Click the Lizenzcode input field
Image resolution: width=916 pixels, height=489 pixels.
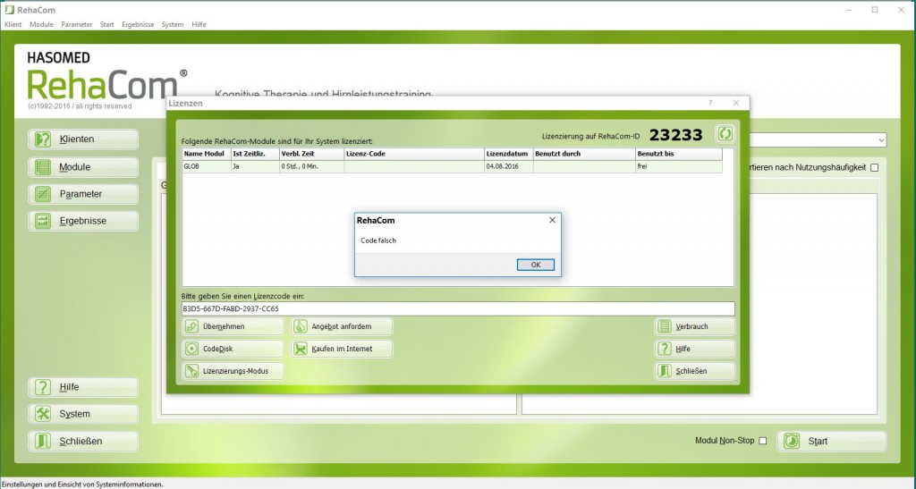point(458,308)
